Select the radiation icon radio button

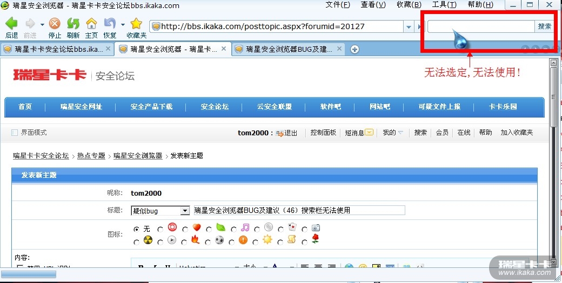tap(136, 242)
